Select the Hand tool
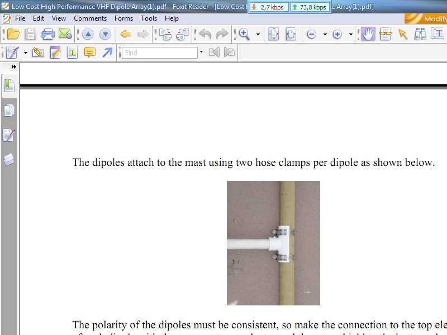Screen dimensions: 447x335 click(x=368, y=34)
